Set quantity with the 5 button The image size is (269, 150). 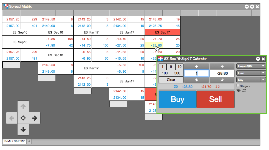click(171, 67)
